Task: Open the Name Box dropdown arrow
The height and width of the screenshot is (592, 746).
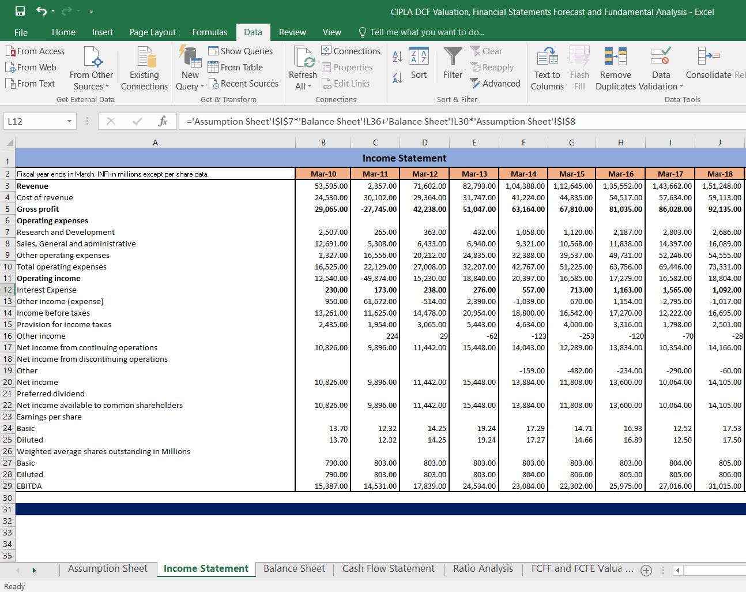Action: point(69,121)
